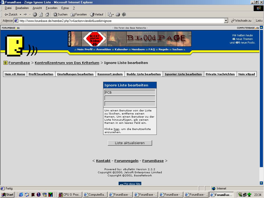Click the flower-shaped toolbar icon
The image size is (264, 198).
point(124,14)
